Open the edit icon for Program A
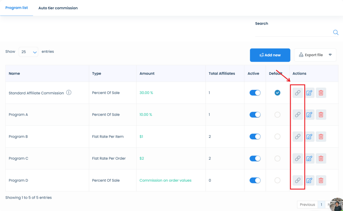 click(x=309, y=115)
